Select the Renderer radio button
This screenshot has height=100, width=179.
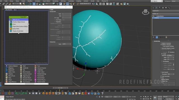pyautogui.click(x=169, y=52)
